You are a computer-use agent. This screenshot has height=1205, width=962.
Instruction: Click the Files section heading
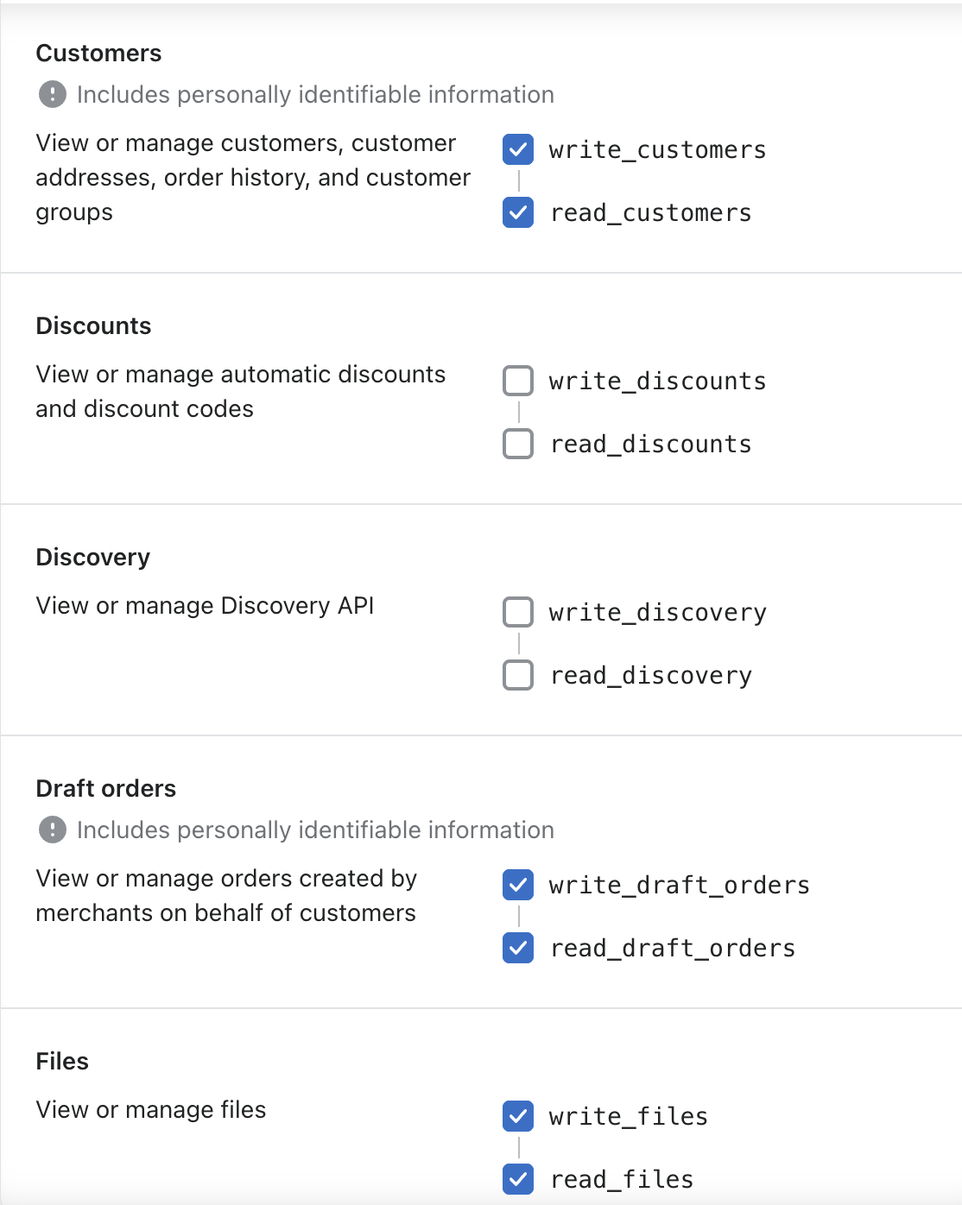[x=62, y=1062]
